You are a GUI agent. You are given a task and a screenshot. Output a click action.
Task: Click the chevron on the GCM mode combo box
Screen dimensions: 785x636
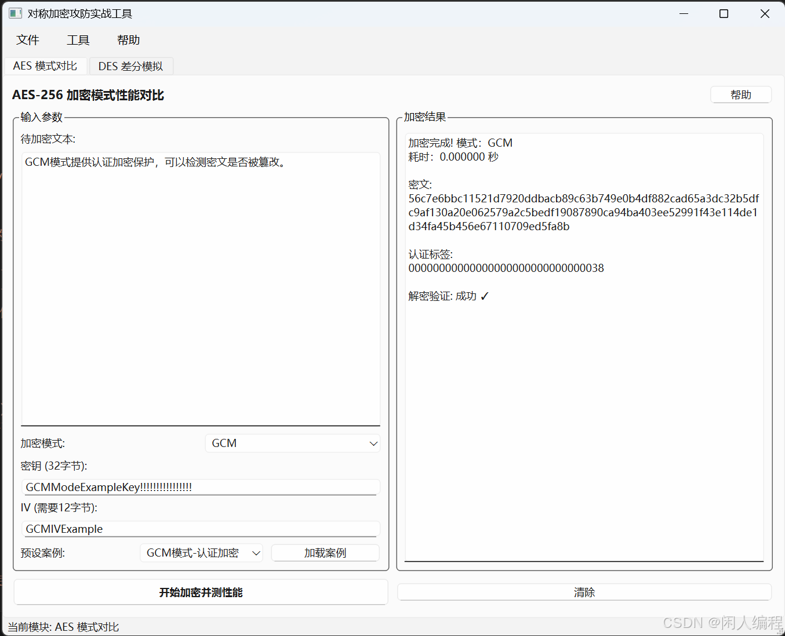373,443
